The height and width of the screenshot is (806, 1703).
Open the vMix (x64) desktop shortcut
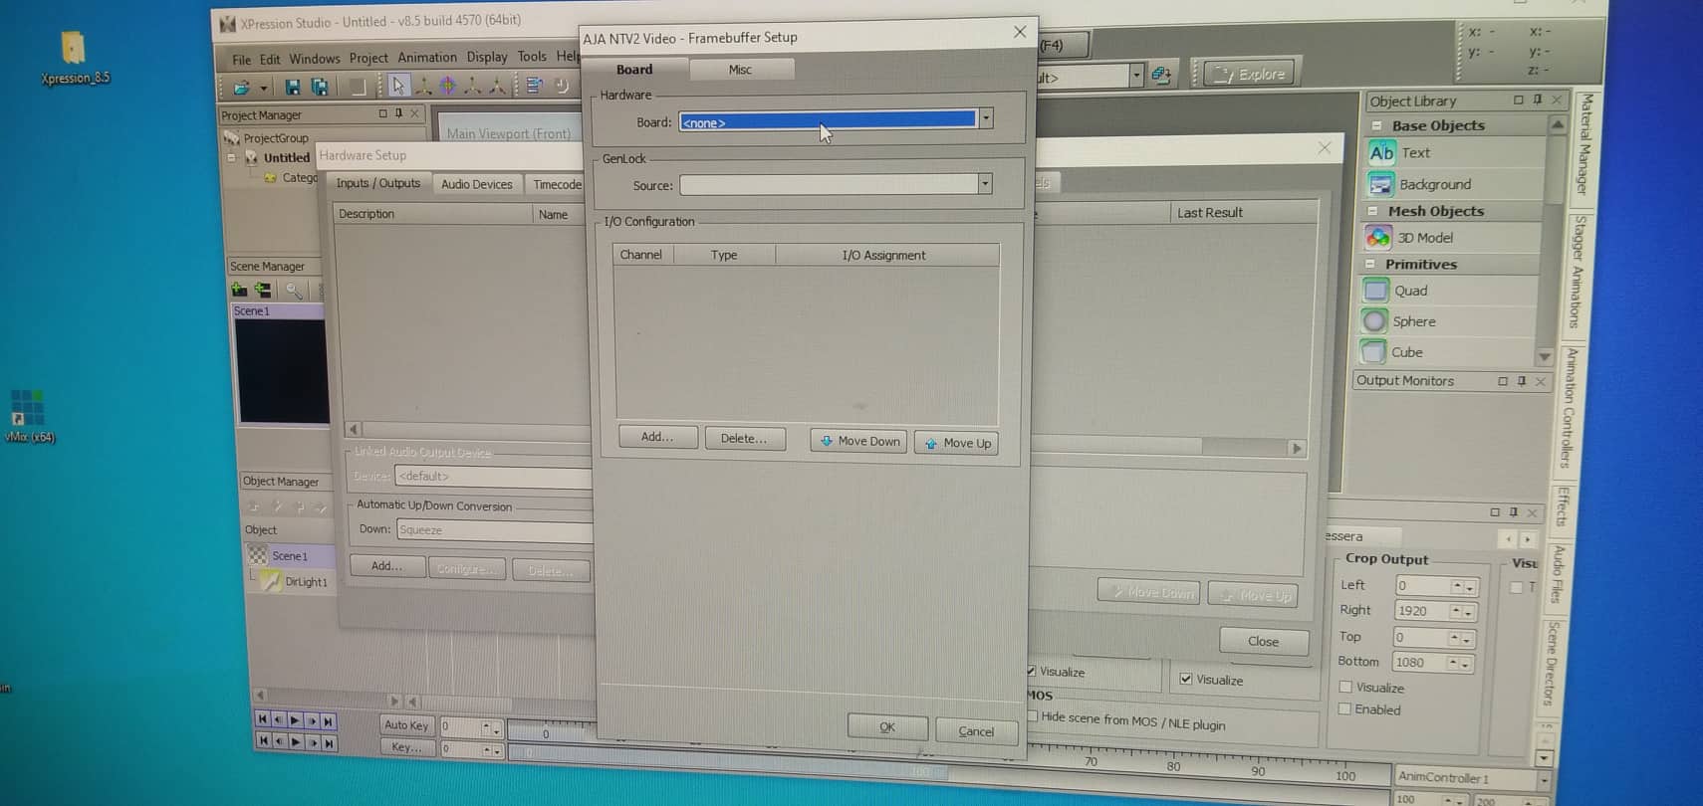pos(28,416)
